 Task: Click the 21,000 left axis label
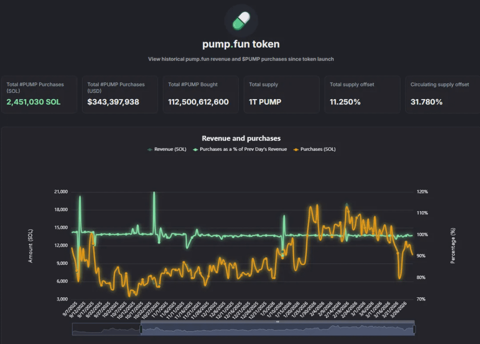coord(61,192)
